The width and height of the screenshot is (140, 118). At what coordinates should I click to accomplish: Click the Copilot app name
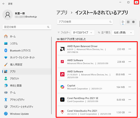point(71,86)
